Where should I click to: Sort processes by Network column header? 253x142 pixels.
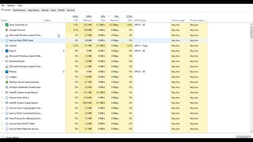tap(113, 19)
